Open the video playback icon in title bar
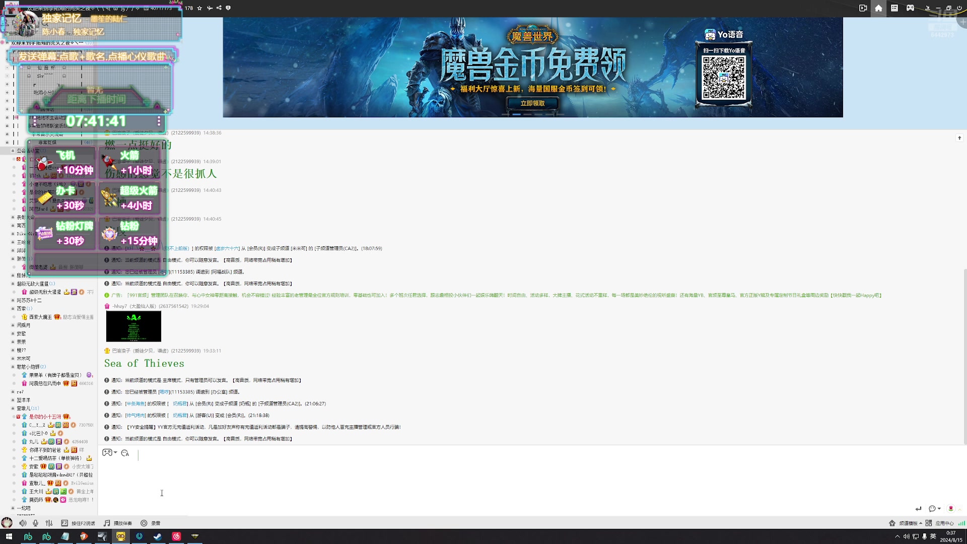Screen dimensions: 967x544 click(x=863, y=8)
